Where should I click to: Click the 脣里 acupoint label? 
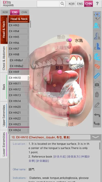click(63, 114)
